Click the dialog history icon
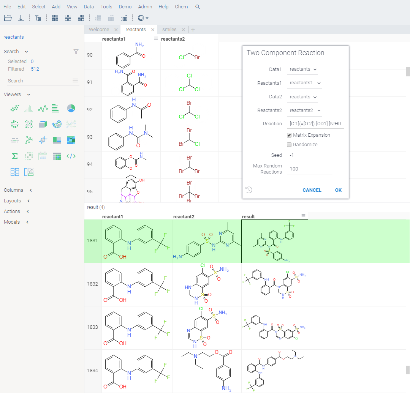 (x=249, y=190)
